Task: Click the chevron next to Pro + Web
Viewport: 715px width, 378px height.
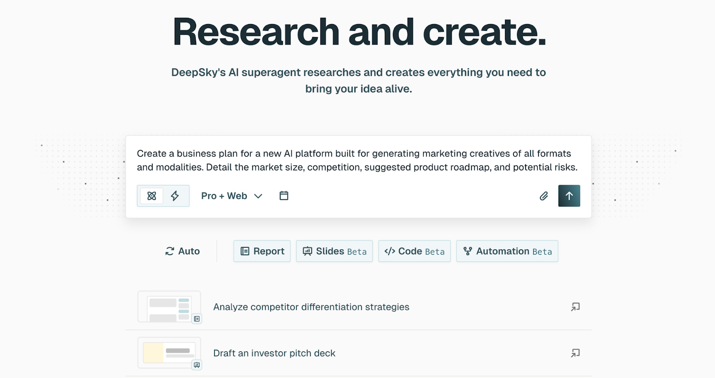Action: 258,196
